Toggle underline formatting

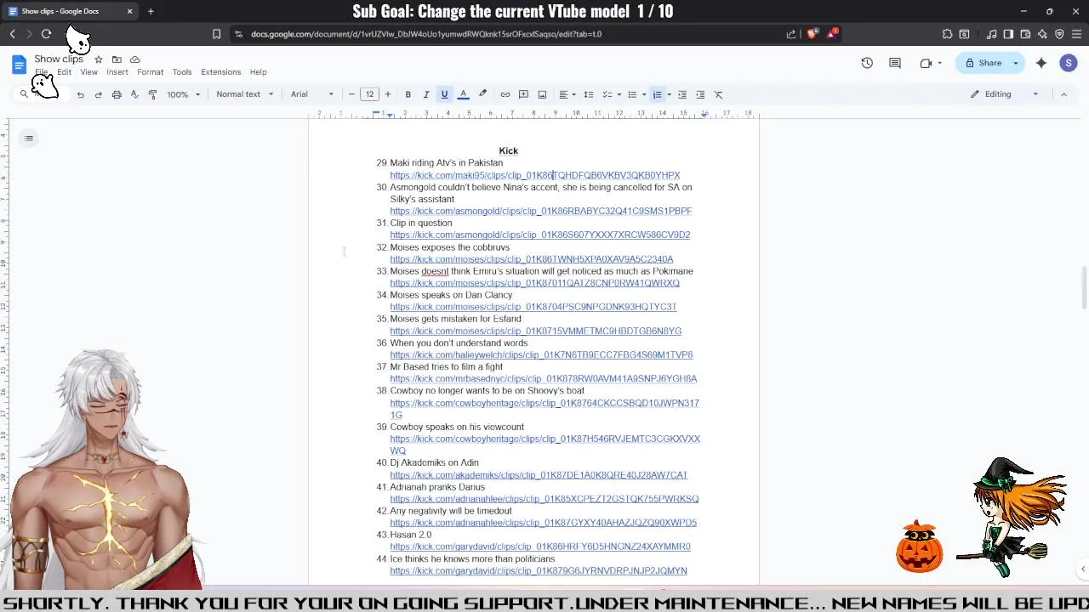444,94
